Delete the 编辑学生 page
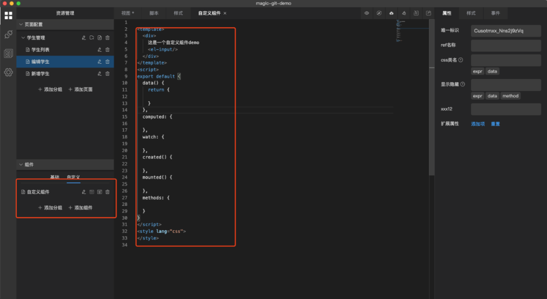 (107, 62)
